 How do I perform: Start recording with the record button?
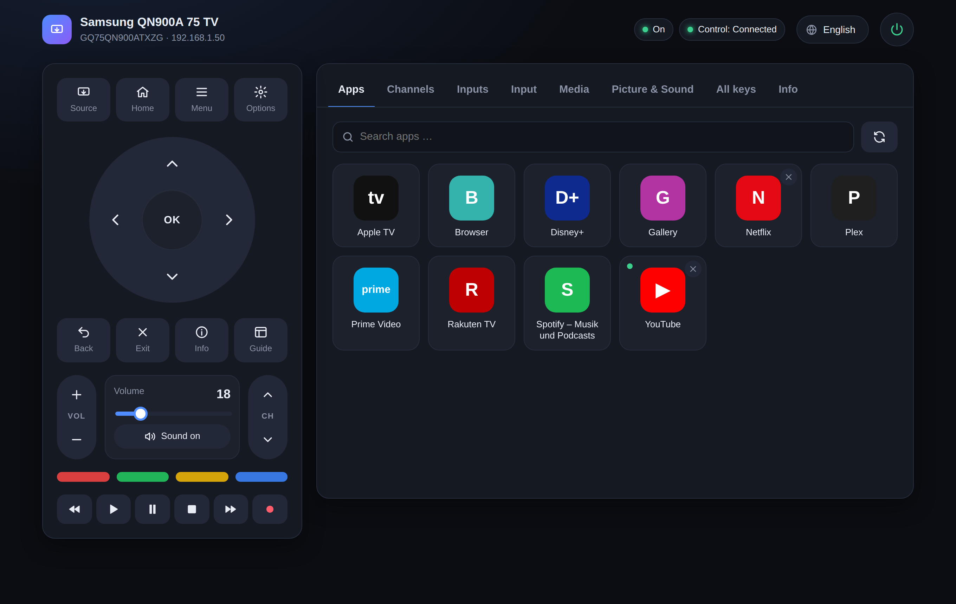tap(270, 509)
